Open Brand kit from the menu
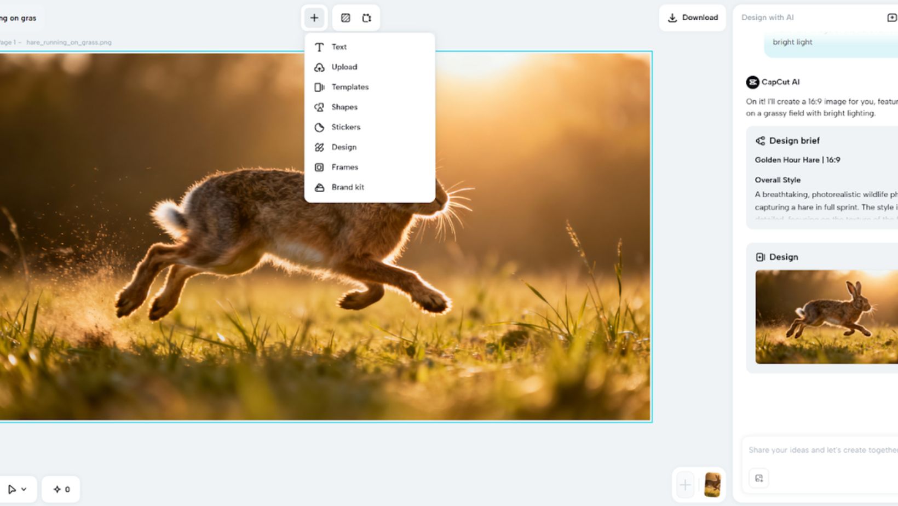 (x=347, y=187)
